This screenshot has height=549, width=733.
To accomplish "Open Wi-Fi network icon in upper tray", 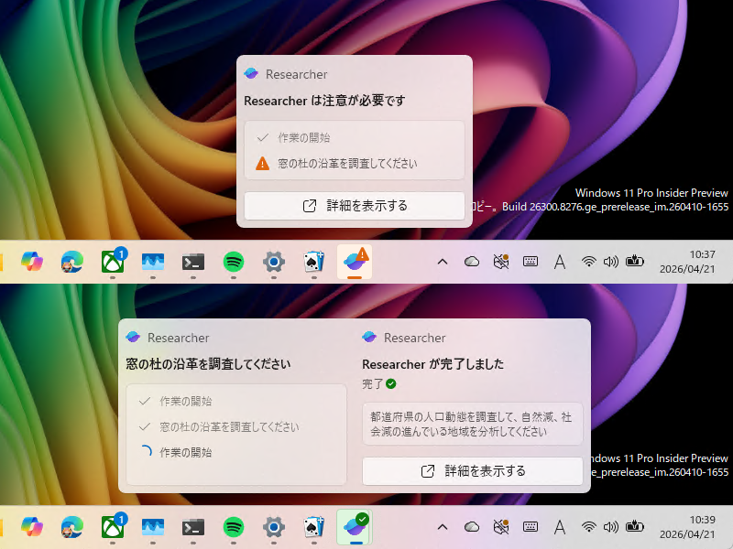I will click(x=588, y=262).
